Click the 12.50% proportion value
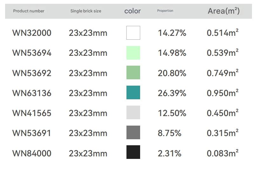The height and width of the screenshot is (170, 258). (x=172, y=113)
